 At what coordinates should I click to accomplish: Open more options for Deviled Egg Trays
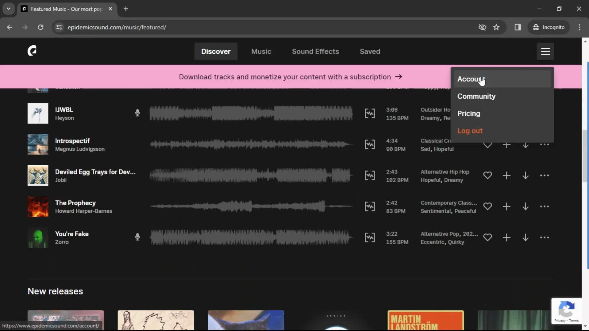[545, 176]
